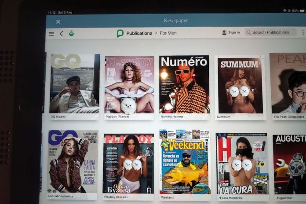Tap the 14:12 clock in status bar

point(52,12)
